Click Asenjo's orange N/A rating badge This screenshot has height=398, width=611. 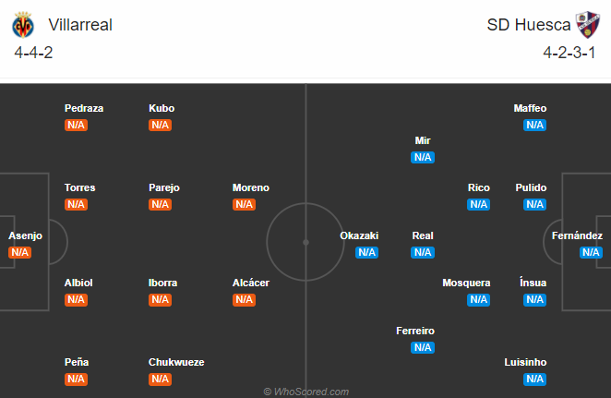click(x=20, y=253)
